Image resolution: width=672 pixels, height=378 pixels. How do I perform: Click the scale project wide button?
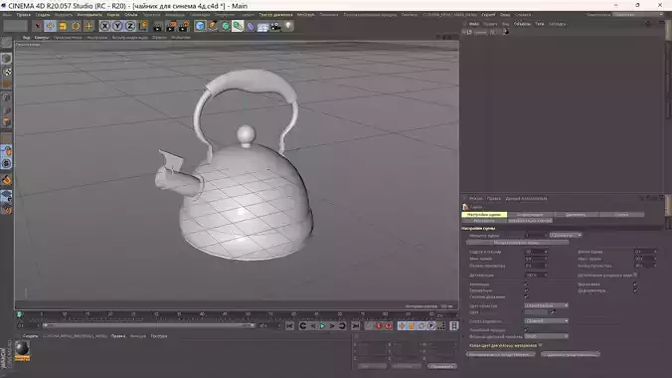coord(518,243)
